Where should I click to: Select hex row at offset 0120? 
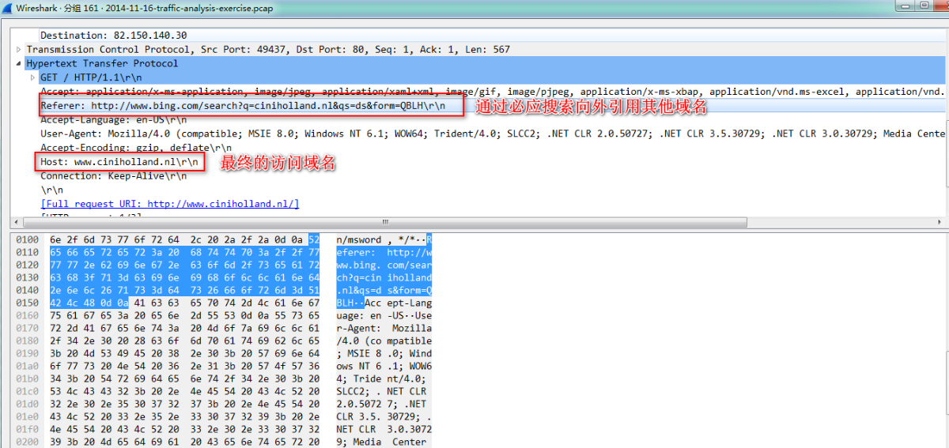click(x=223, y=265)
